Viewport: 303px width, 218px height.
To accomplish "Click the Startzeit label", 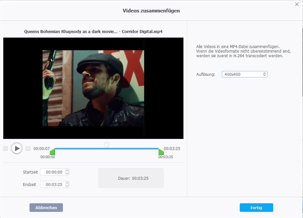I will [x=30, y=172].
